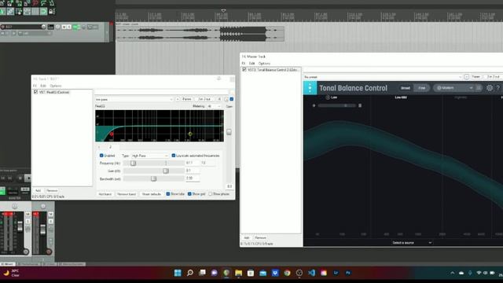Open Options menu in Track 1 FX window
Image resolution: width=503 pixels, height=283 pixels.
[x=56, y=86]
